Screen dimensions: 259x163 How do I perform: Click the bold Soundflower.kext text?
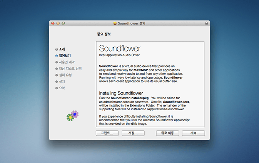[176, 102]
